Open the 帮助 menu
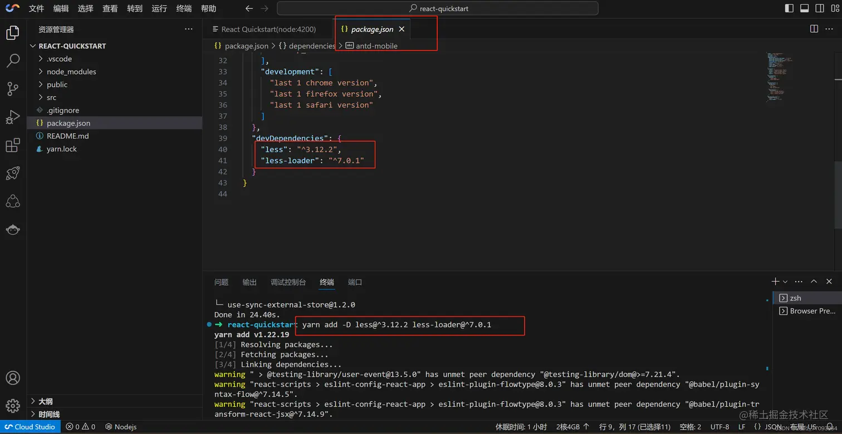 [208, 8]
